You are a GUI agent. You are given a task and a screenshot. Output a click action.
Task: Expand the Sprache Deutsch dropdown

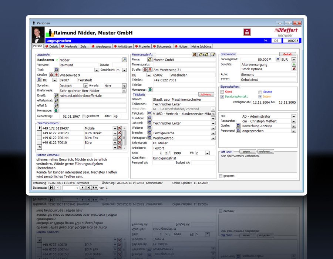pos(85,85)
